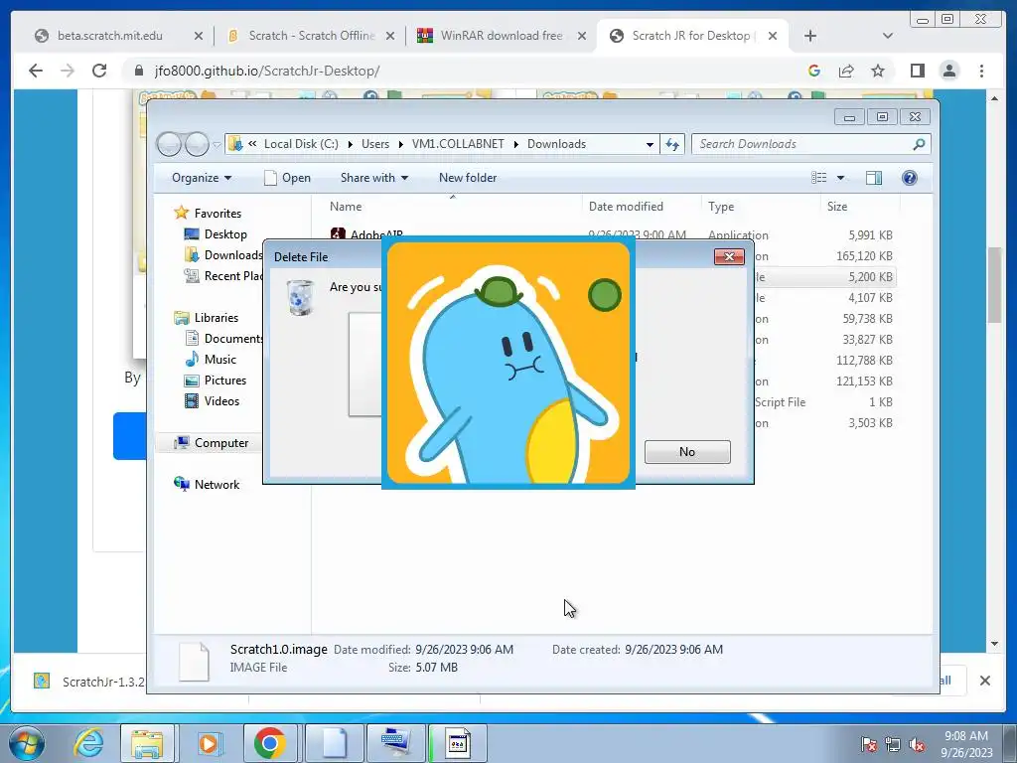
Task: Switch to Scratch Offline tab
Action: point(311,36)
